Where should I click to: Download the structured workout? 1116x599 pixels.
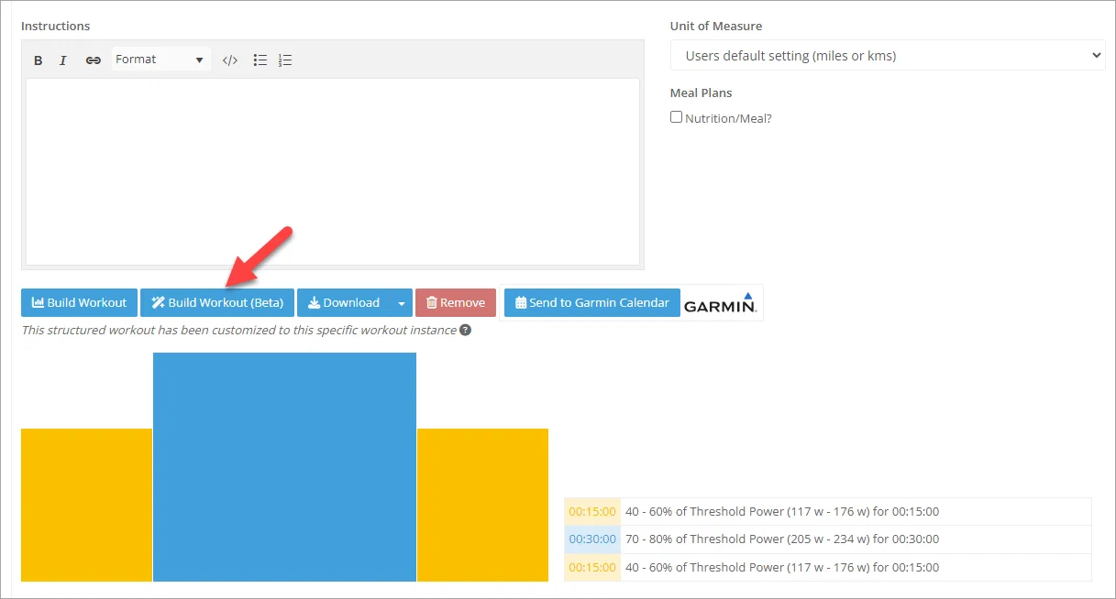coord(344,303)
